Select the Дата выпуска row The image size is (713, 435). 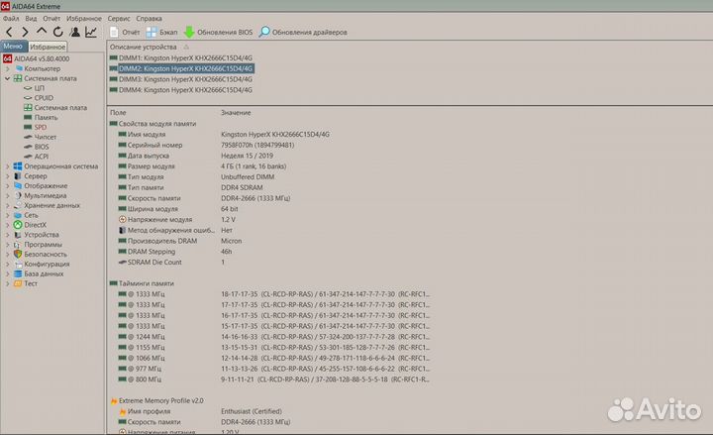click(196, 156)
